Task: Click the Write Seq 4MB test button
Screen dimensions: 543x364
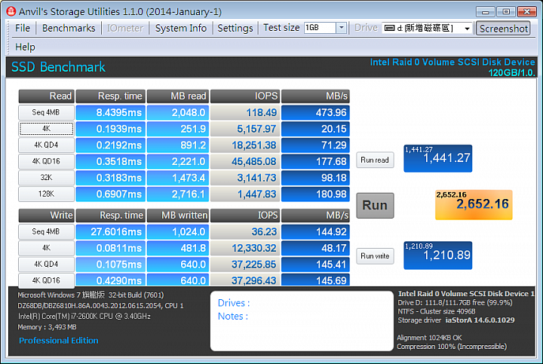Action: [46, 231]
